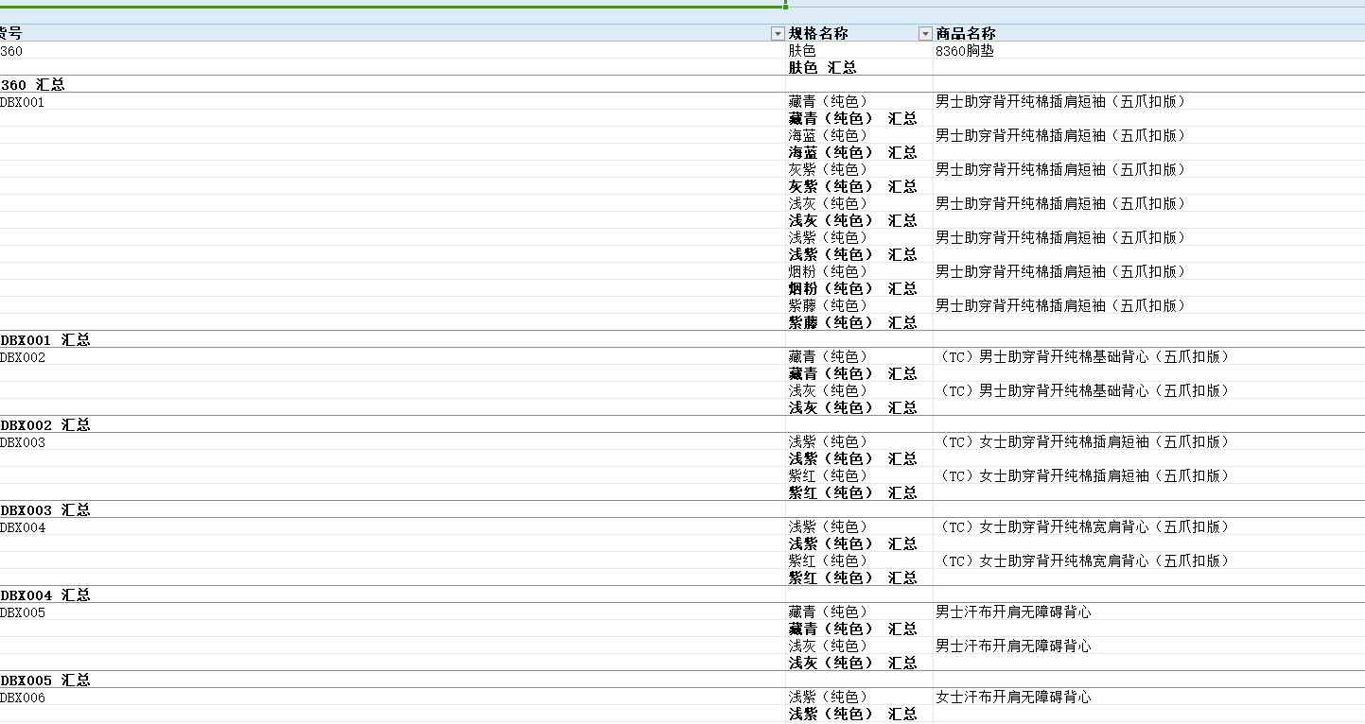
Task: Click the 女士汗布开肩无障碍背心 product cell
Action: (x=1013, y=698)
